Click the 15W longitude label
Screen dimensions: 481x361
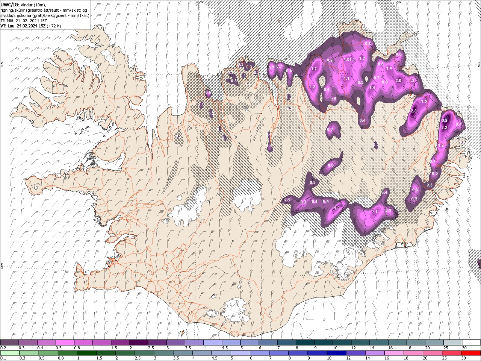(398, 2)
